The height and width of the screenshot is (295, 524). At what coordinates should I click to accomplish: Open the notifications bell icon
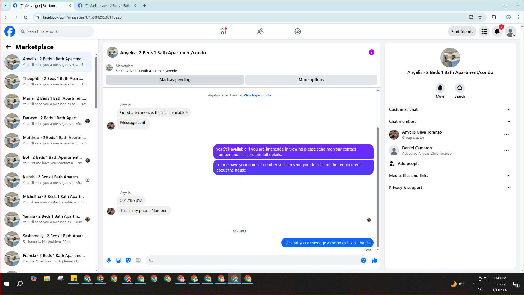coord(497,31)
